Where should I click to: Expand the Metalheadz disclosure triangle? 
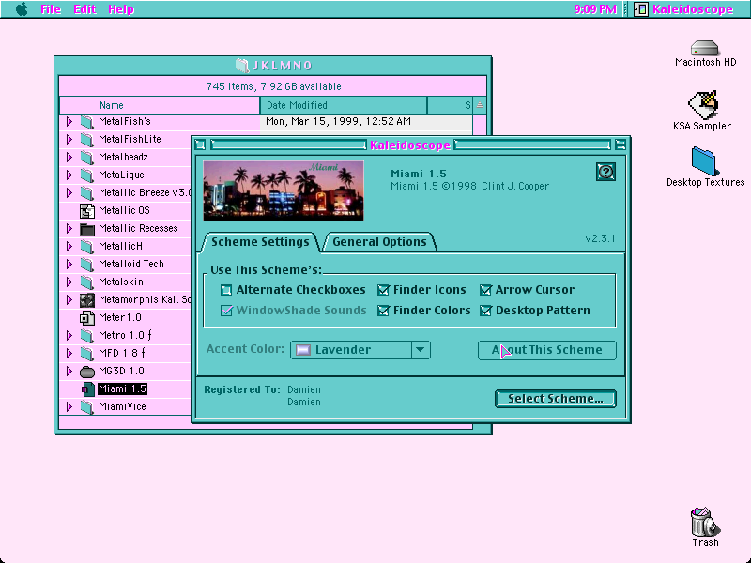pyautogui.click(x=69, y=157)
